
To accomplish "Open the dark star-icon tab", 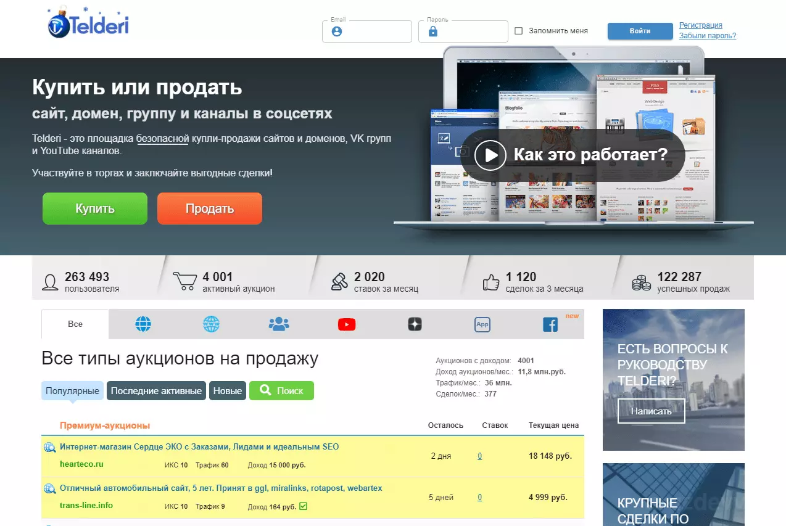I will 415,324.
